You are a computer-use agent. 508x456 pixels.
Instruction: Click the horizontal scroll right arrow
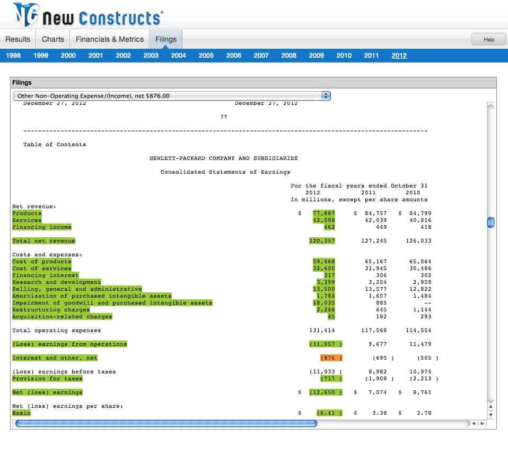(x=482, y=423)
